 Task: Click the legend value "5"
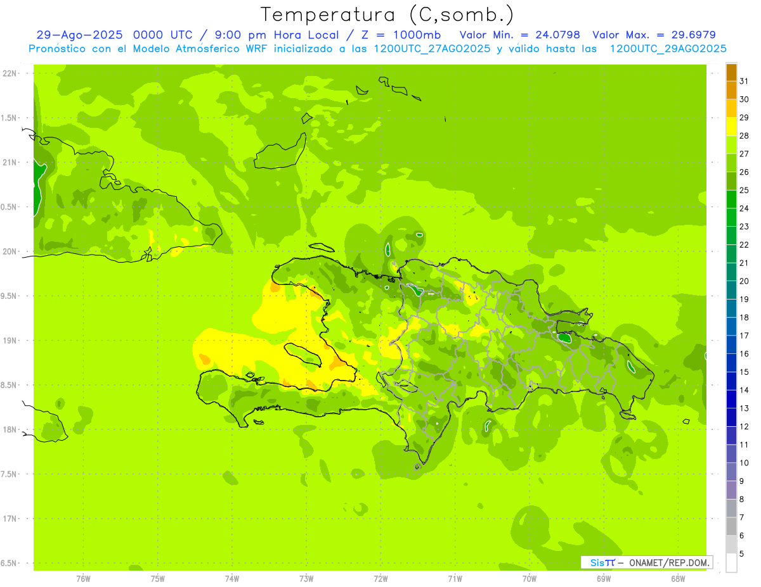click(742, 553)
